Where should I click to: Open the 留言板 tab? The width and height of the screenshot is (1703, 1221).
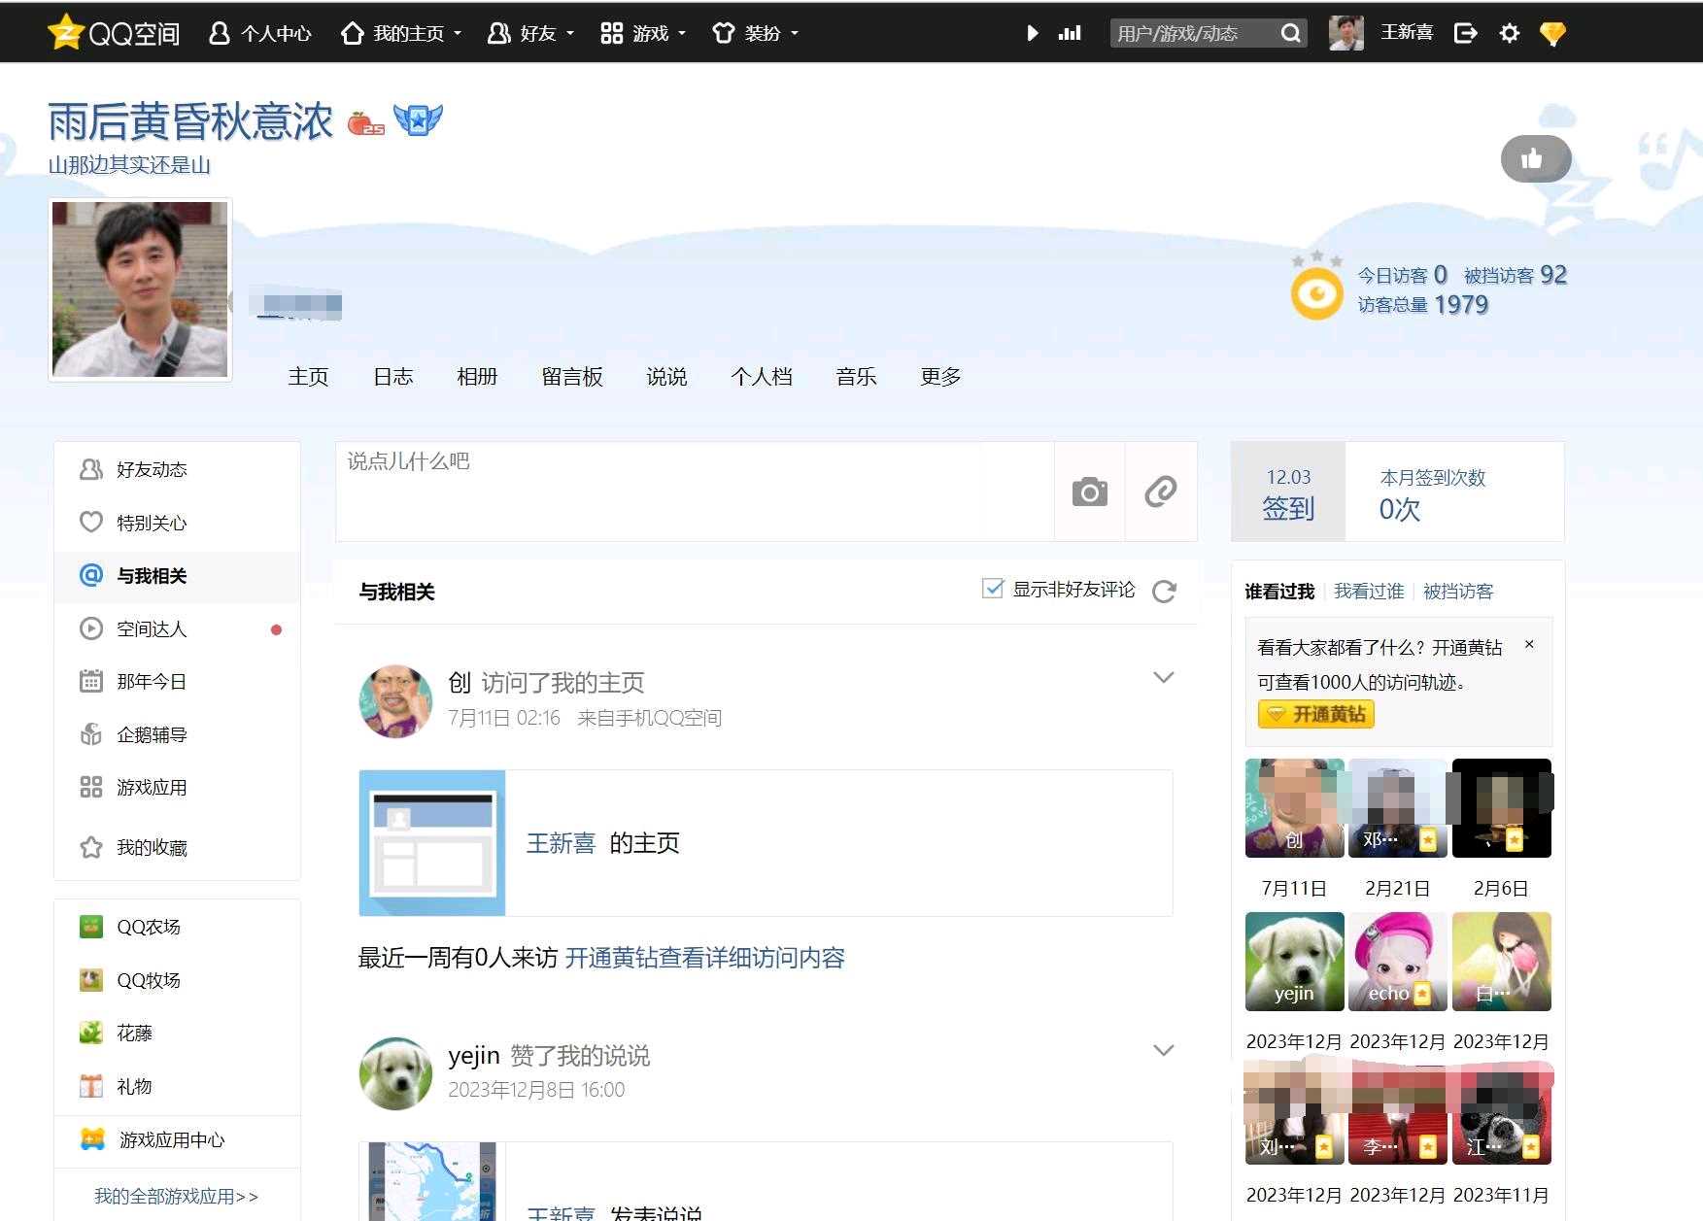[x=572, y=377]
